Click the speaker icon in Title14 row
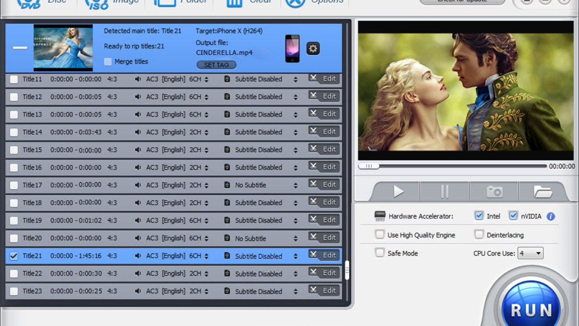Screen dimensions: 579x326 (x=138, y=132)
